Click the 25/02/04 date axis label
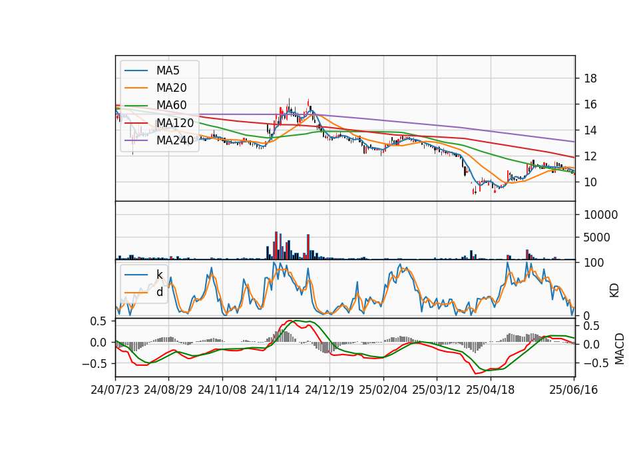The width and height of the screenshot is (639, 459). [383, 390]
